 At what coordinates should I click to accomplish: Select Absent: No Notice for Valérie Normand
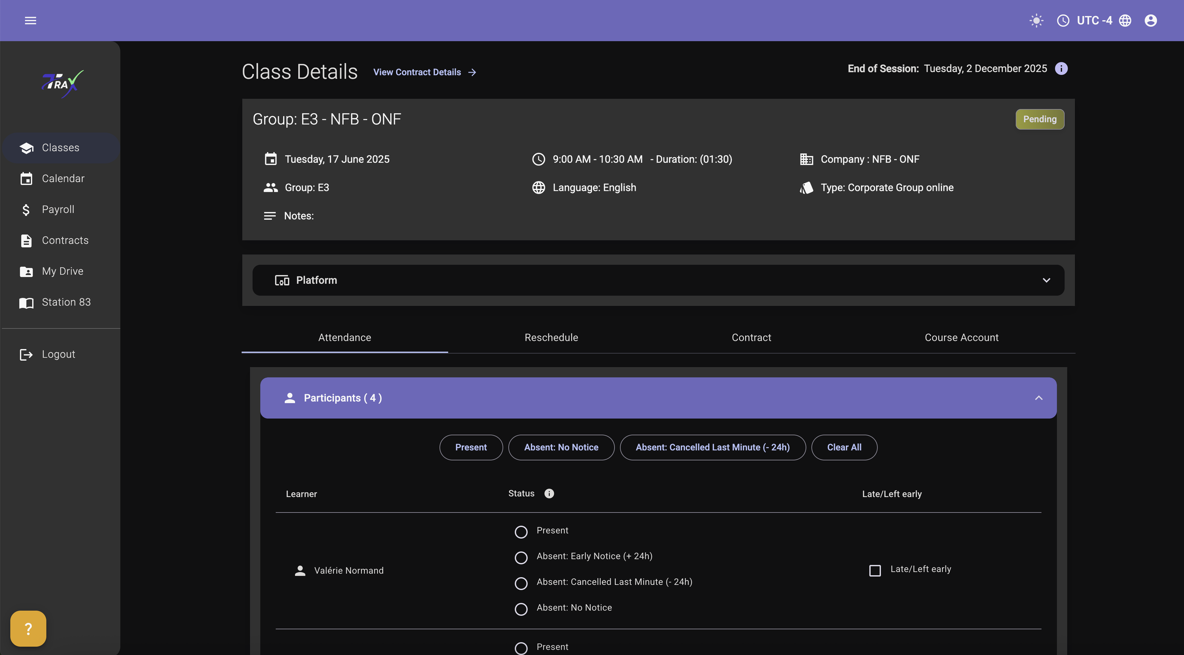point(521,609)
